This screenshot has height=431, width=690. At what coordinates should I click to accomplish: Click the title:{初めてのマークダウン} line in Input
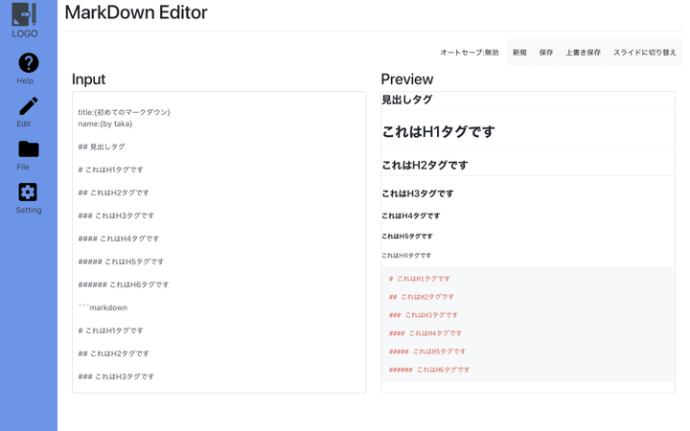(x=124, y=112)
